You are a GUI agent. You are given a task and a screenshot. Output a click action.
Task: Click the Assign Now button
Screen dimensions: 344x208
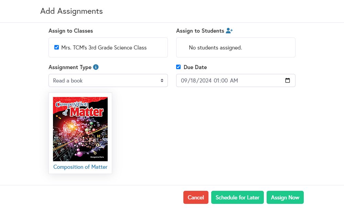(285, 197)
